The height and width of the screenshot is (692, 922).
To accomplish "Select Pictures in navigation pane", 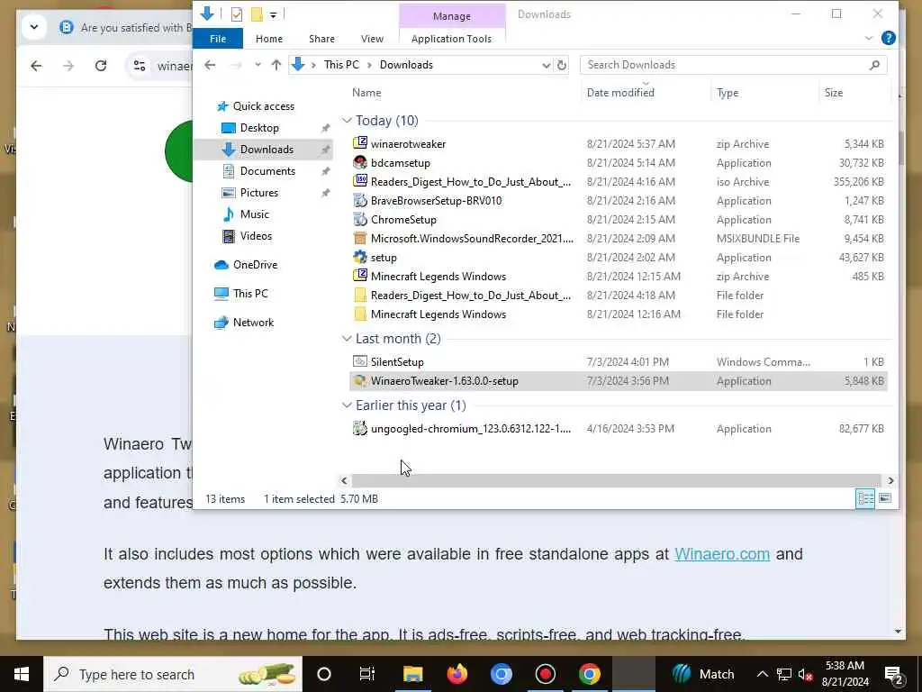I will [x=258, y=193].
